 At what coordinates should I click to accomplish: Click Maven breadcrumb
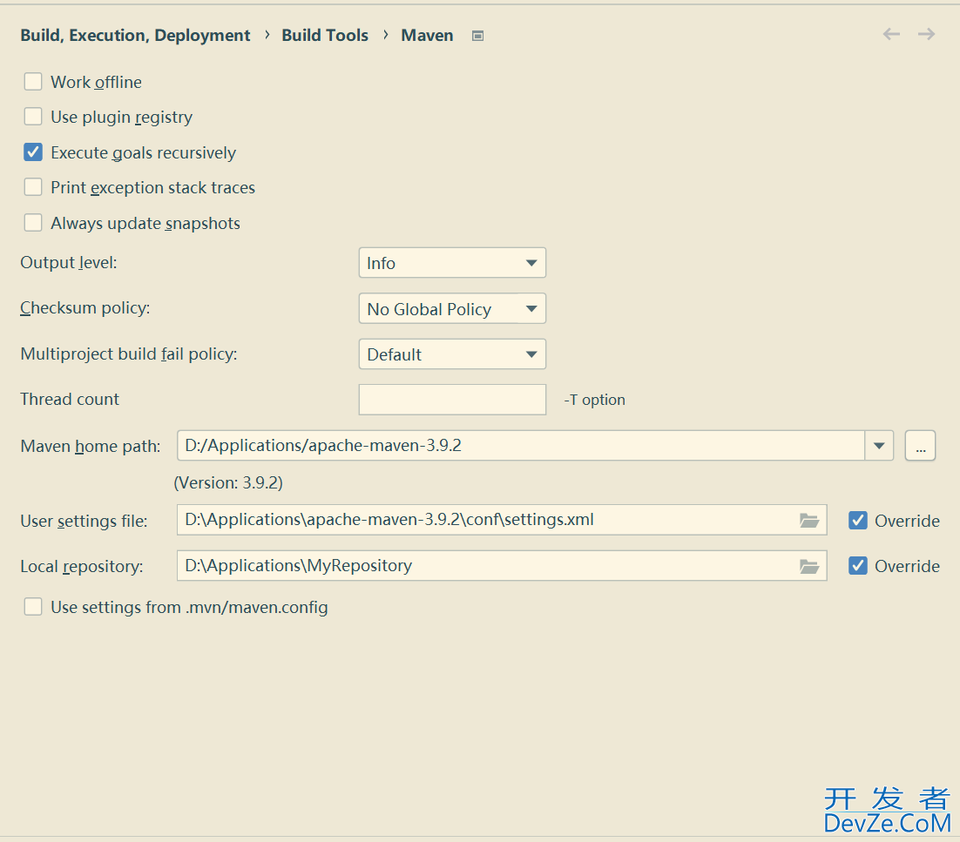coord(428,36)
